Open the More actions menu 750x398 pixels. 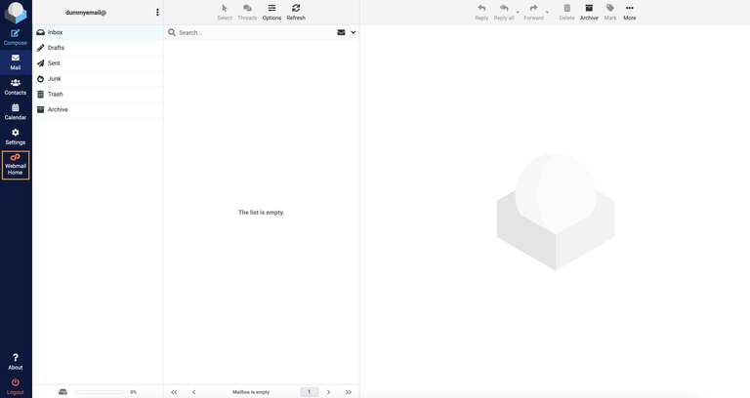coord(630,13)
